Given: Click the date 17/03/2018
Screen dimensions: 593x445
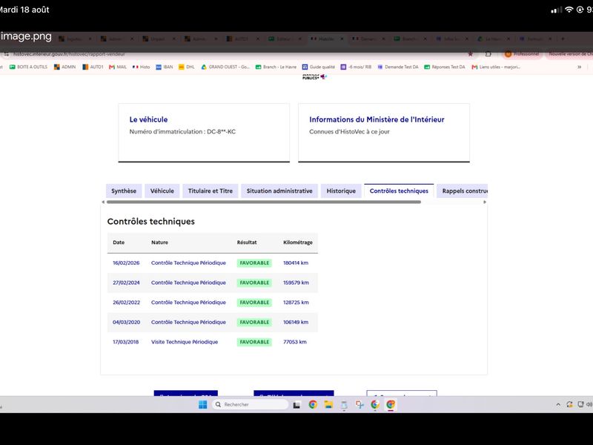Looking at the screenshot, I should (x=125, y=342).
